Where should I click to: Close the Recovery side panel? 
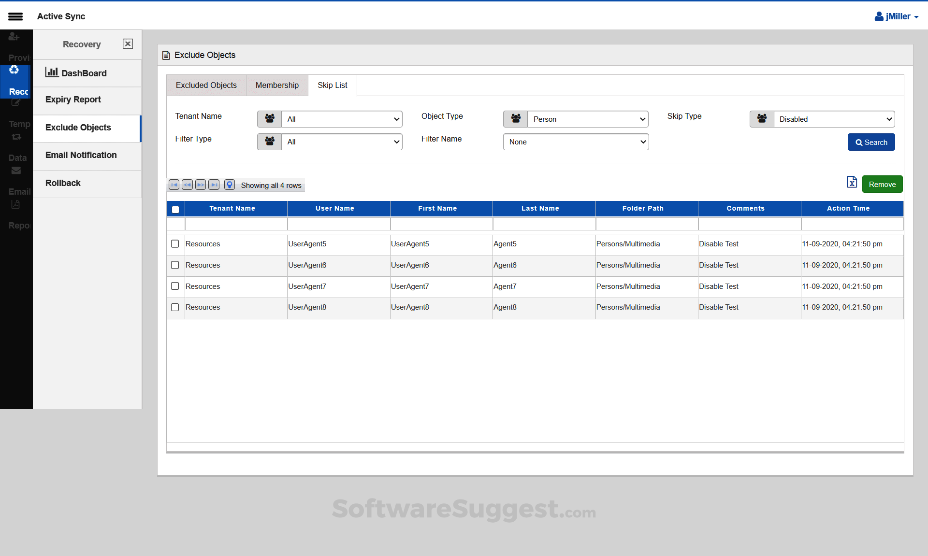point(128,44)
